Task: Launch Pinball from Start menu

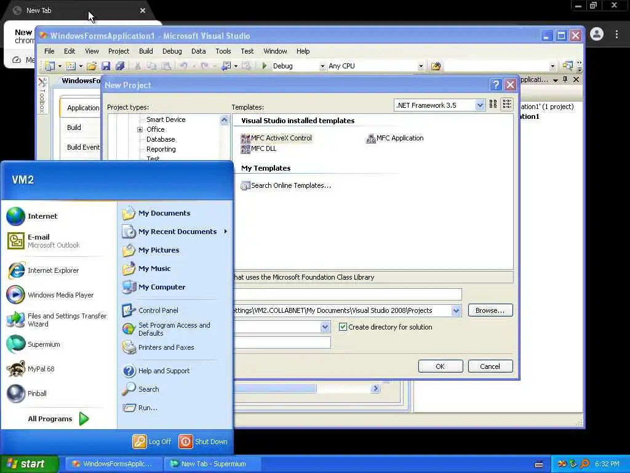Action: tap(26, 394)
